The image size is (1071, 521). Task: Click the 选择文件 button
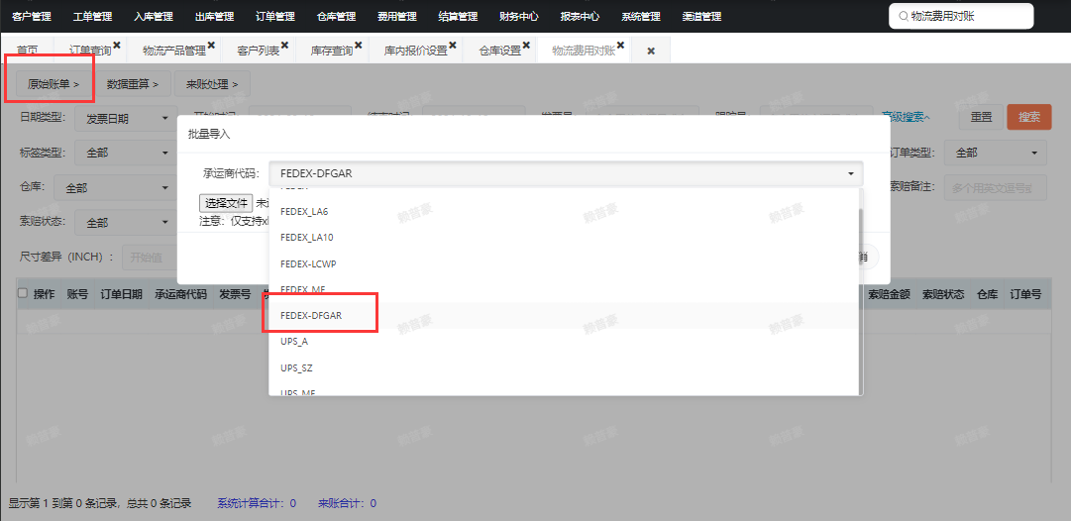coord(226,203)
